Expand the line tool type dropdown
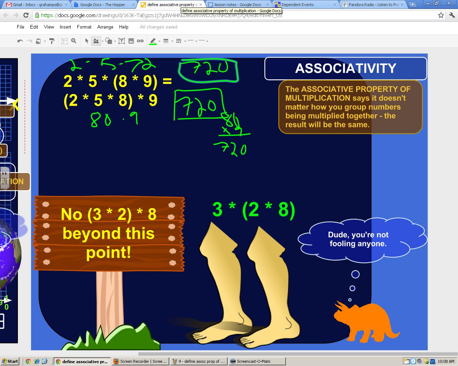The width and height of the screenshot is (458, 366). click(102, 41)
